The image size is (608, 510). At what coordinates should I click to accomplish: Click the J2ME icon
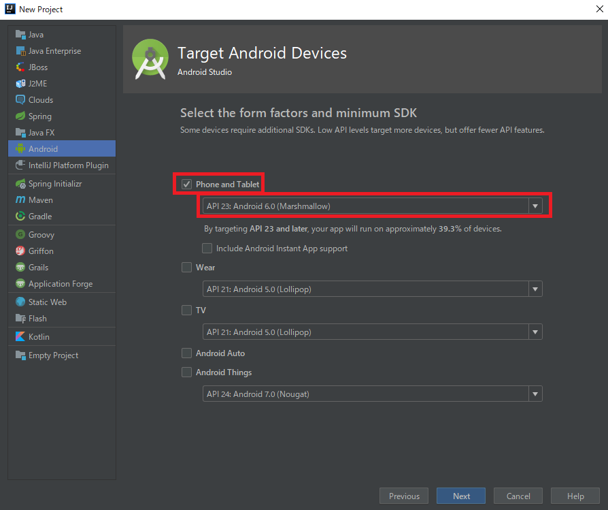[x=20, y=84]
